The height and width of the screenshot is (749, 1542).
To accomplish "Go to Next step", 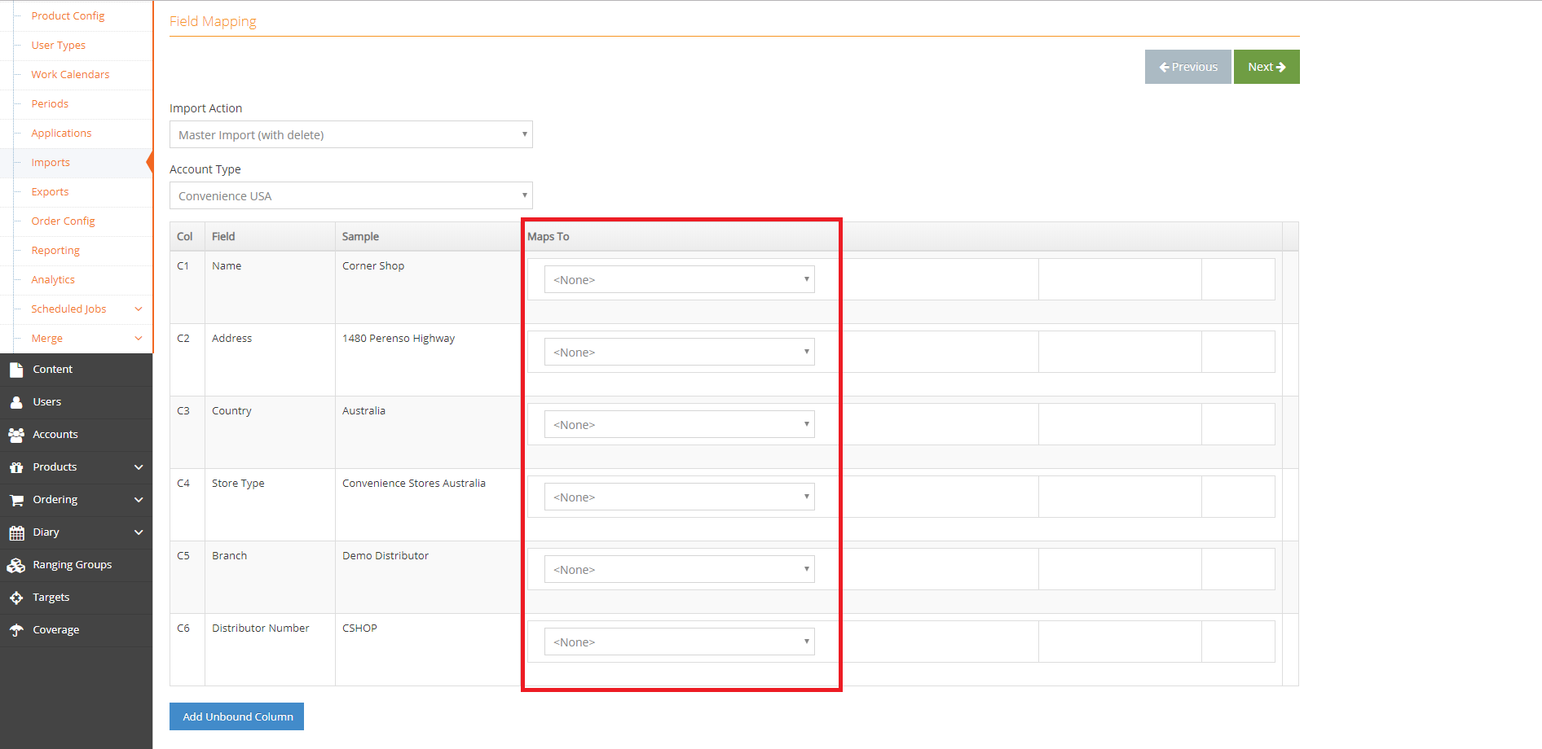I will pos(1267,67).
